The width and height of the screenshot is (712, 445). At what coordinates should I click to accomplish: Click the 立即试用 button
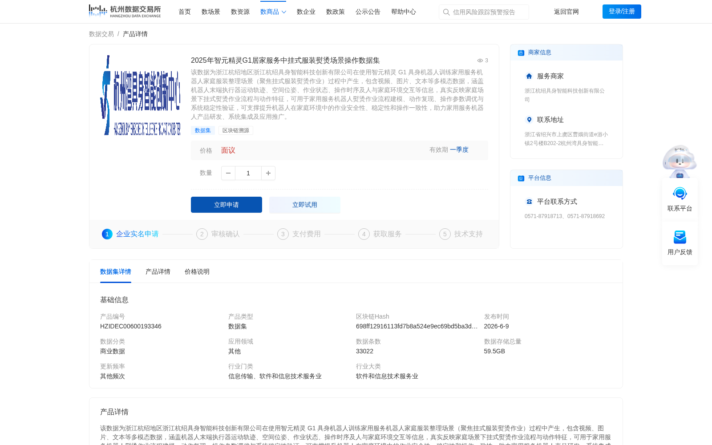click(x=305, y=205)
